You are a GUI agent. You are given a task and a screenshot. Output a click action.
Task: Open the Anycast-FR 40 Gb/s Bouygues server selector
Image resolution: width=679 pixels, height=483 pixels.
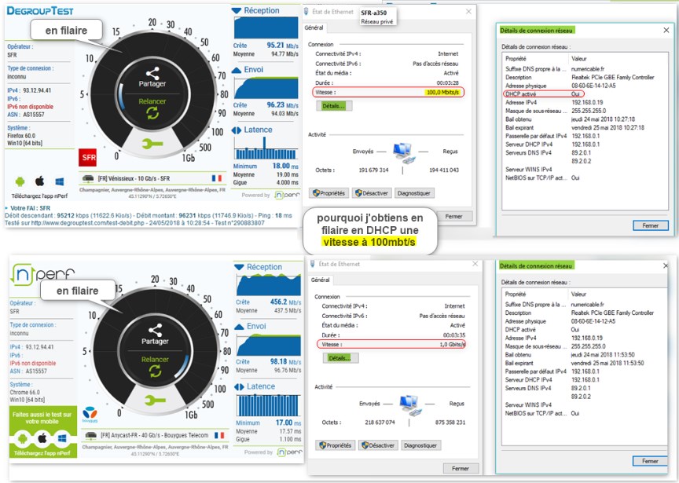click(154, 435)
